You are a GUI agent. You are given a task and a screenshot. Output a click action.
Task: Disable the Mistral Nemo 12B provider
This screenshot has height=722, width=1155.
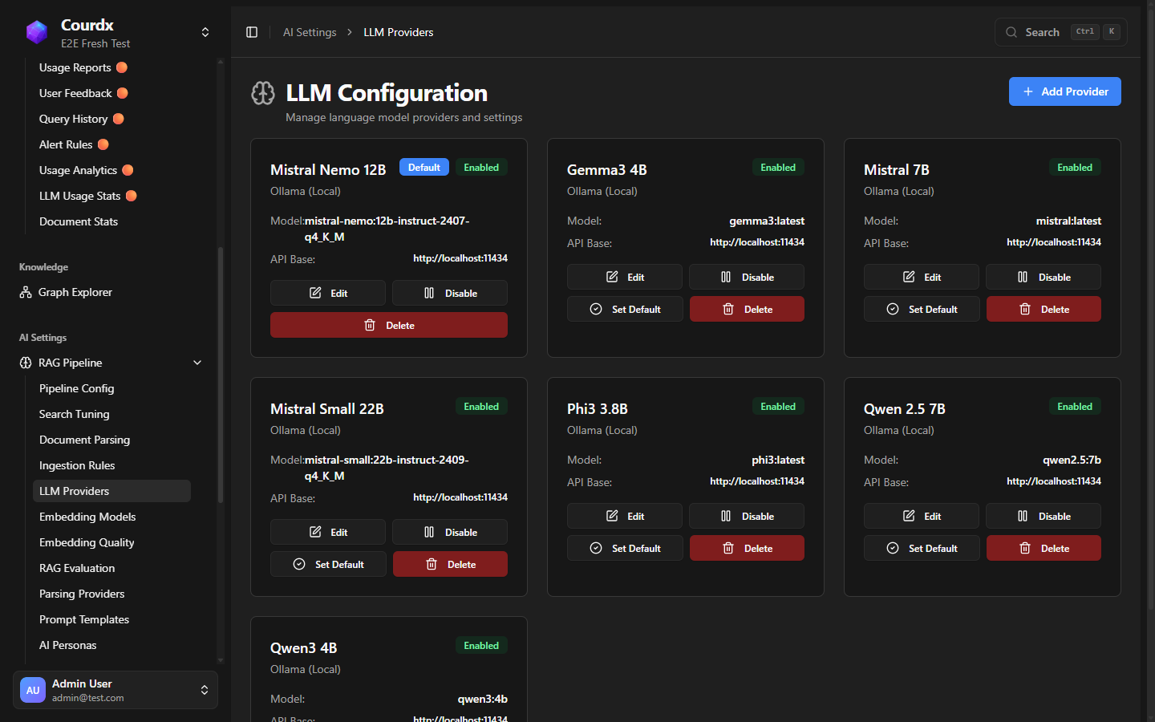click(x=449, y=294)
